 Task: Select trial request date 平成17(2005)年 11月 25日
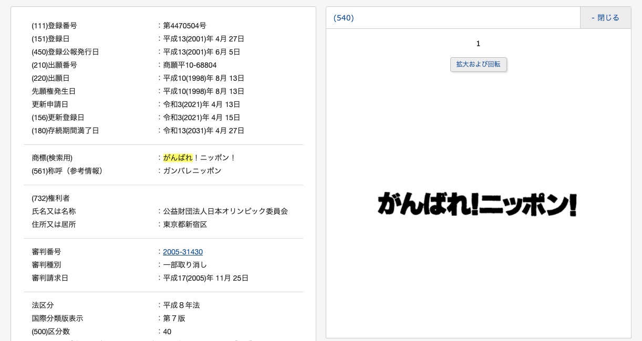tap(206, 278)
